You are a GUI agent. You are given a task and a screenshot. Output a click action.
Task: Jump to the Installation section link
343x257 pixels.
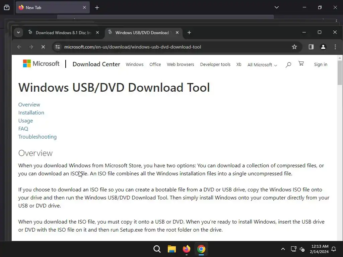pos(31,112)
